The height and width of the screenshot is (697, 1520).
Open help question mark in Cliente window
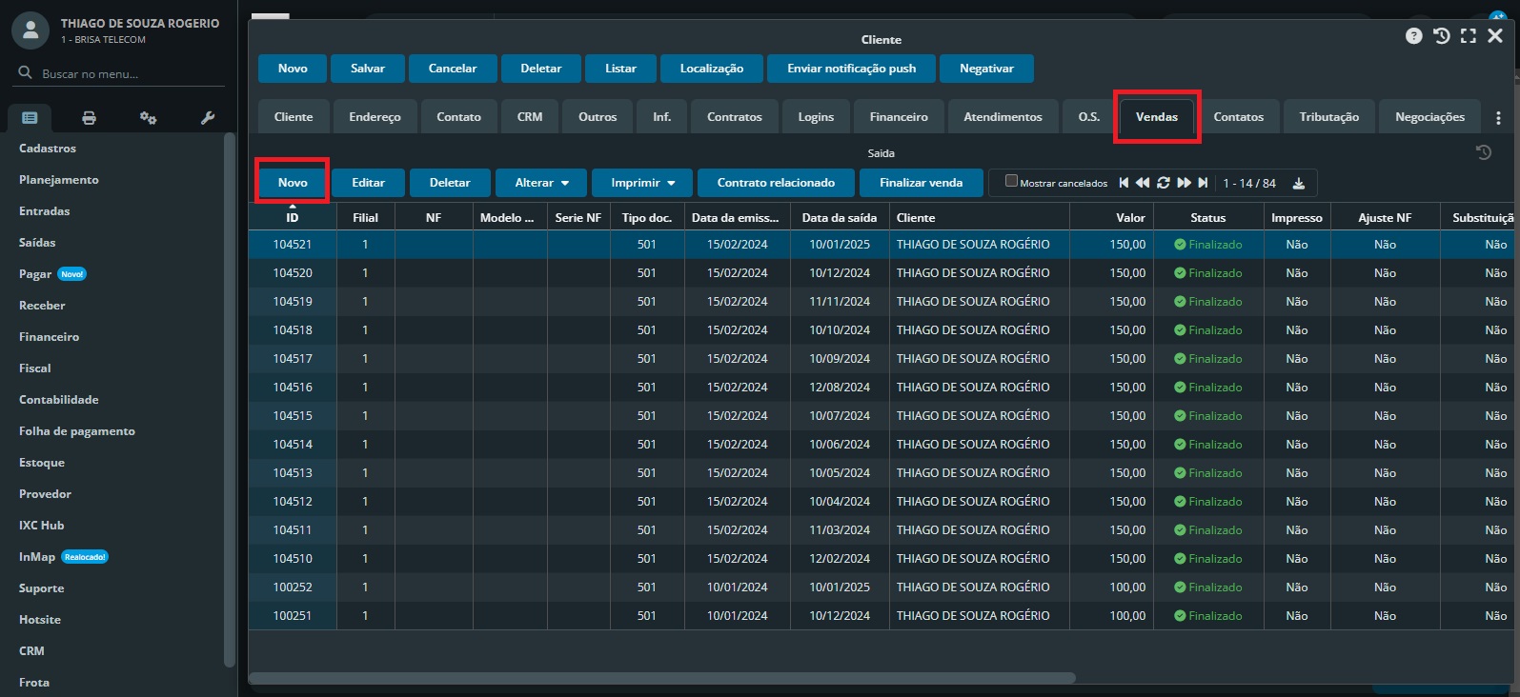click(x=1413, y=36)
